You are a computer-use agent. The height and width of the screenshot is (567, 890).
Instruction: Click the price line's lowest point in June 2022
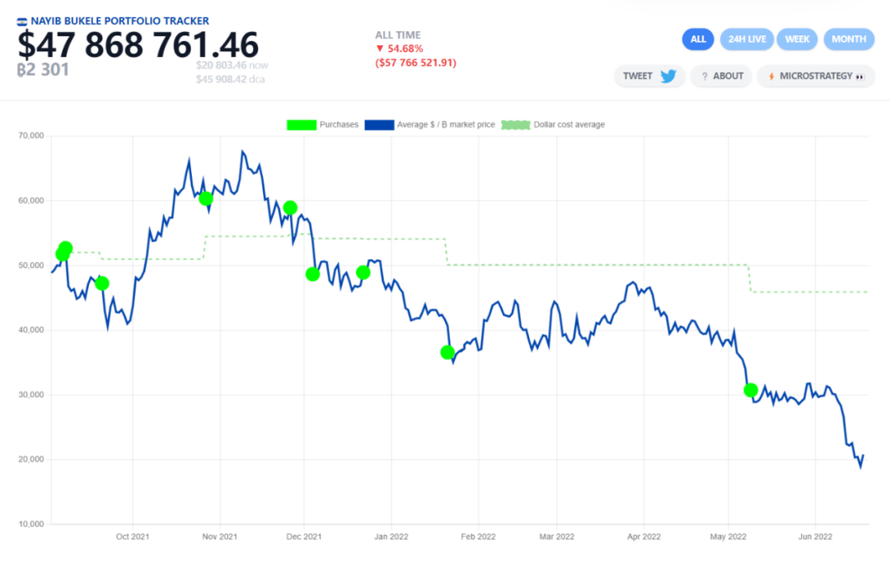860,467
